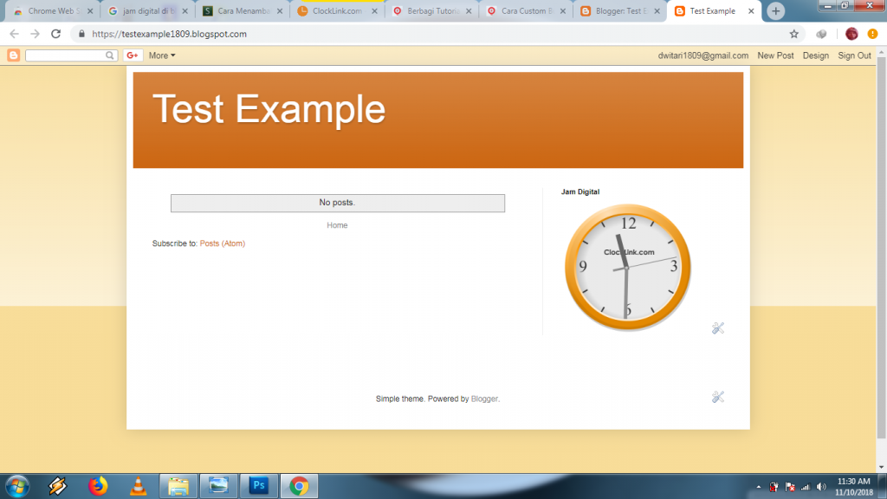Click the New Post link
This screenshot has width=887, height=499.
tap(775, 55)
